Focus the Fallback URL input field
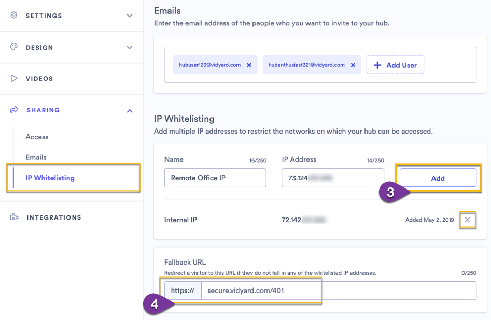Screen dimensions: 491x320 pyautogui.click(x=339, y=290)
